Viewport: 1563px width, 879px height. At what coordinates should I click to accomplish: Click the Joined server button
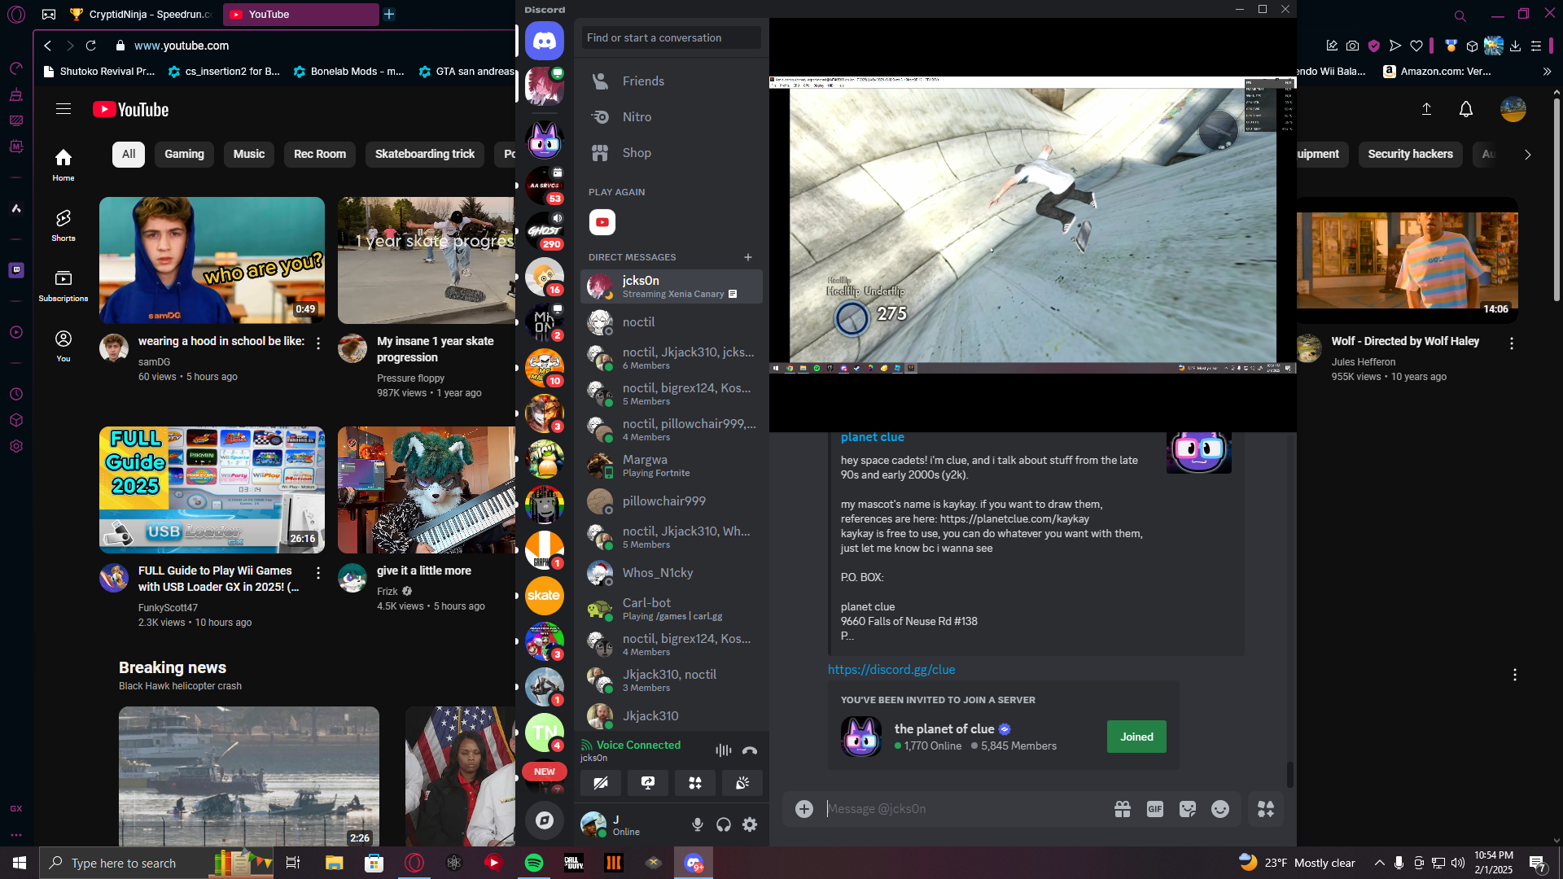1136,737
